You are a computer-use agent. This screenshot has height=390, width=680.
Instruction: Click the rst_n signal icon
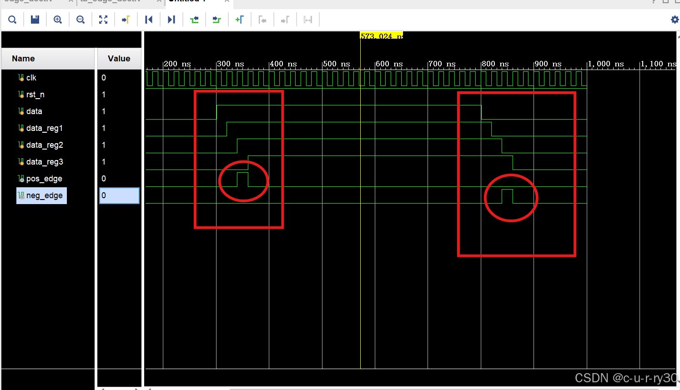21,95
